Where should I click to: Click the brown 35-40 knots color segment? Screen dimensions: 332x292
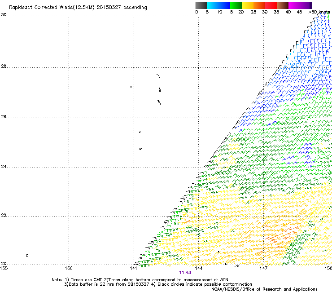[x=283, y=5]
